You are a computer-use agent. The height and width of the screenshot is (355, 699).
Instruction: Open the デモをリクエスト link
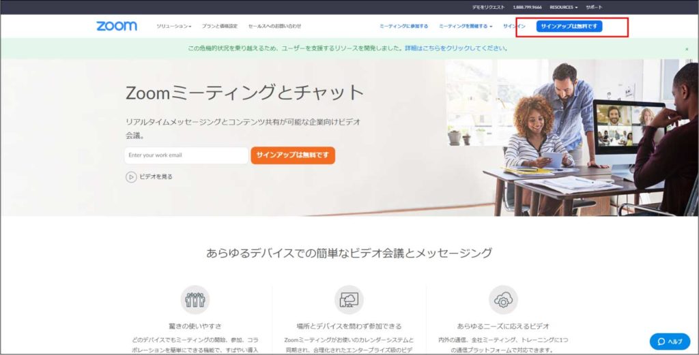coord(488,7)
